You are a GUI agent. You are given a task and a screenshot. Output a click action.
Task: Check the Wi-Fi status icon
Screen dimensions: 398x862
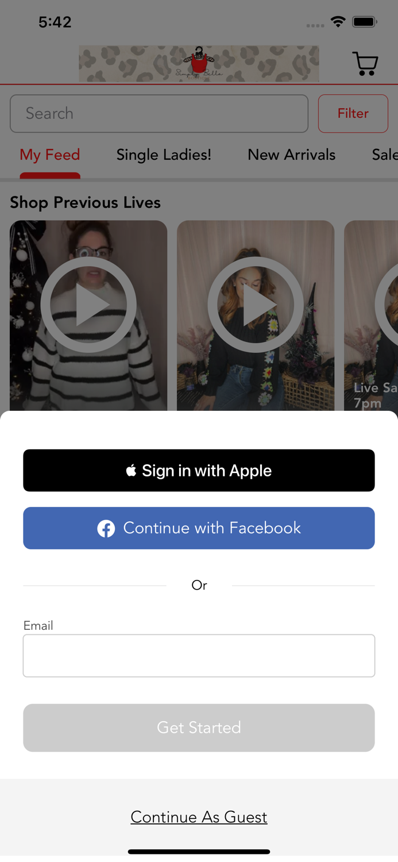(x=338, y=22)
